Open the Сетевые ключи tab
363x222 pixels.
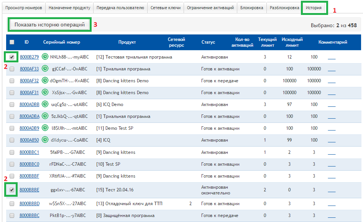click(165, 8)
